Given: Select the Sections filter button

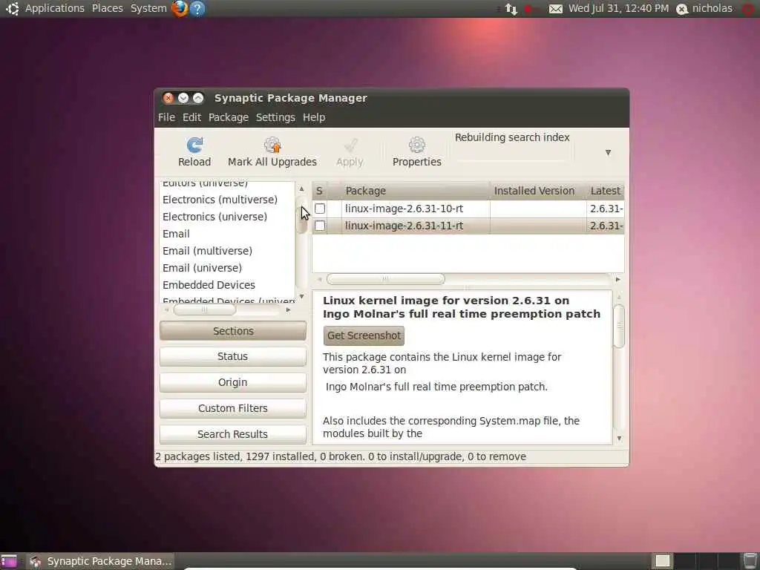Looking at the screenshot, I should pos(232,331).
